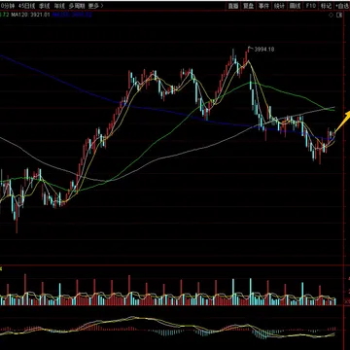Click the 标记 mark button
Image resolution: width=350 pixels, height=350 pixels.
[326, 6]
